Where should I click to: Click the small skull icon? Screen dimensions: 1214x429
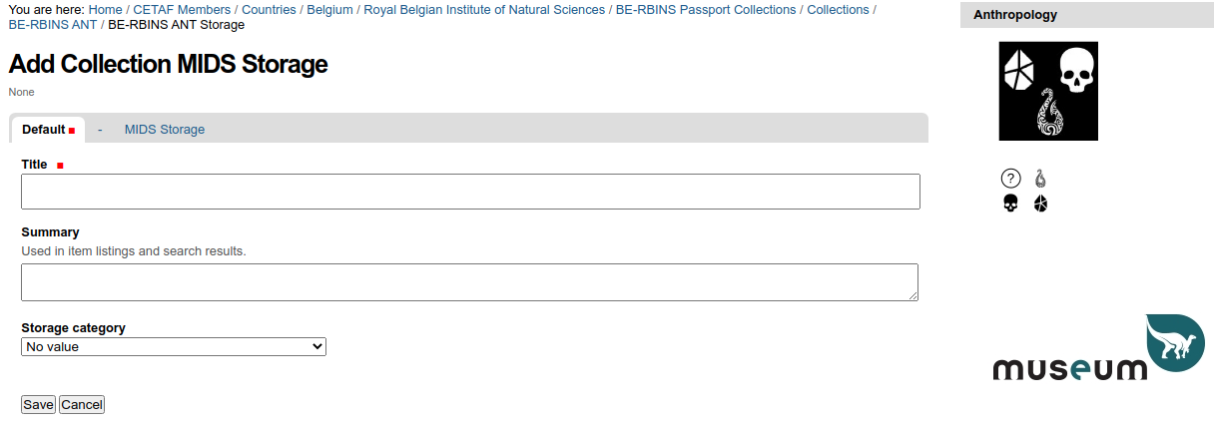[1010, 204]
